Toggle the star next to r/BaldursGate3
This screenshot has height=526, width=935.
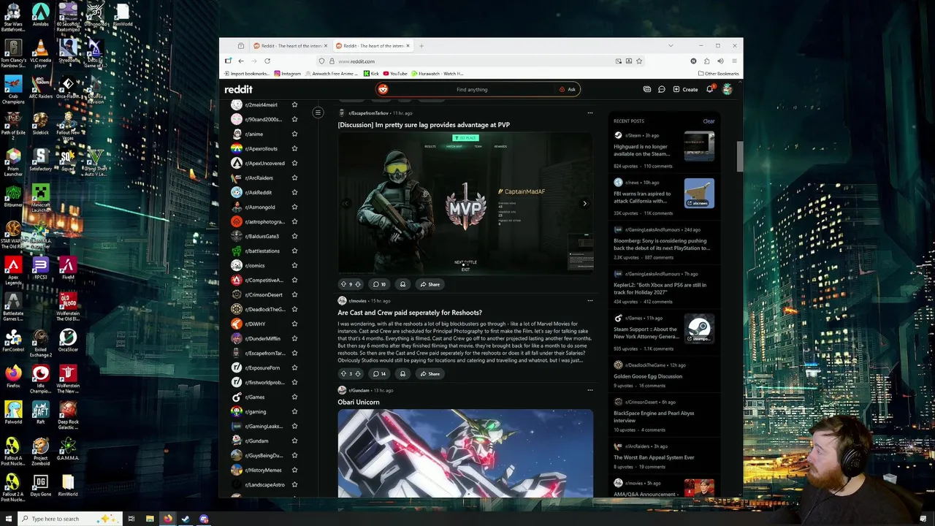click(294, 236)
